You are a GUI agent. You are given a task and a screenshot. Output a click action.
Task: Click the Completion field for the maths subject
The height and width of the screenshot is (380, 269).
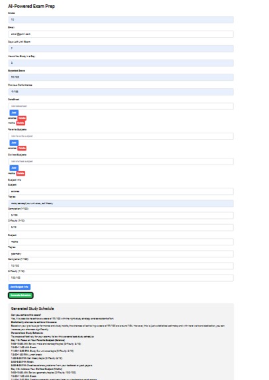[121, 266]
